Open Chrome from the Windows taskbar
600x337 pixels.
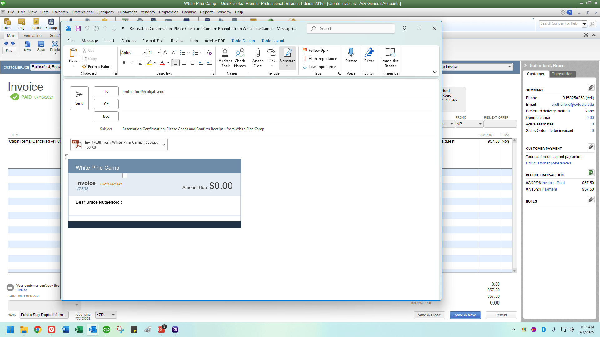point(37,330)
